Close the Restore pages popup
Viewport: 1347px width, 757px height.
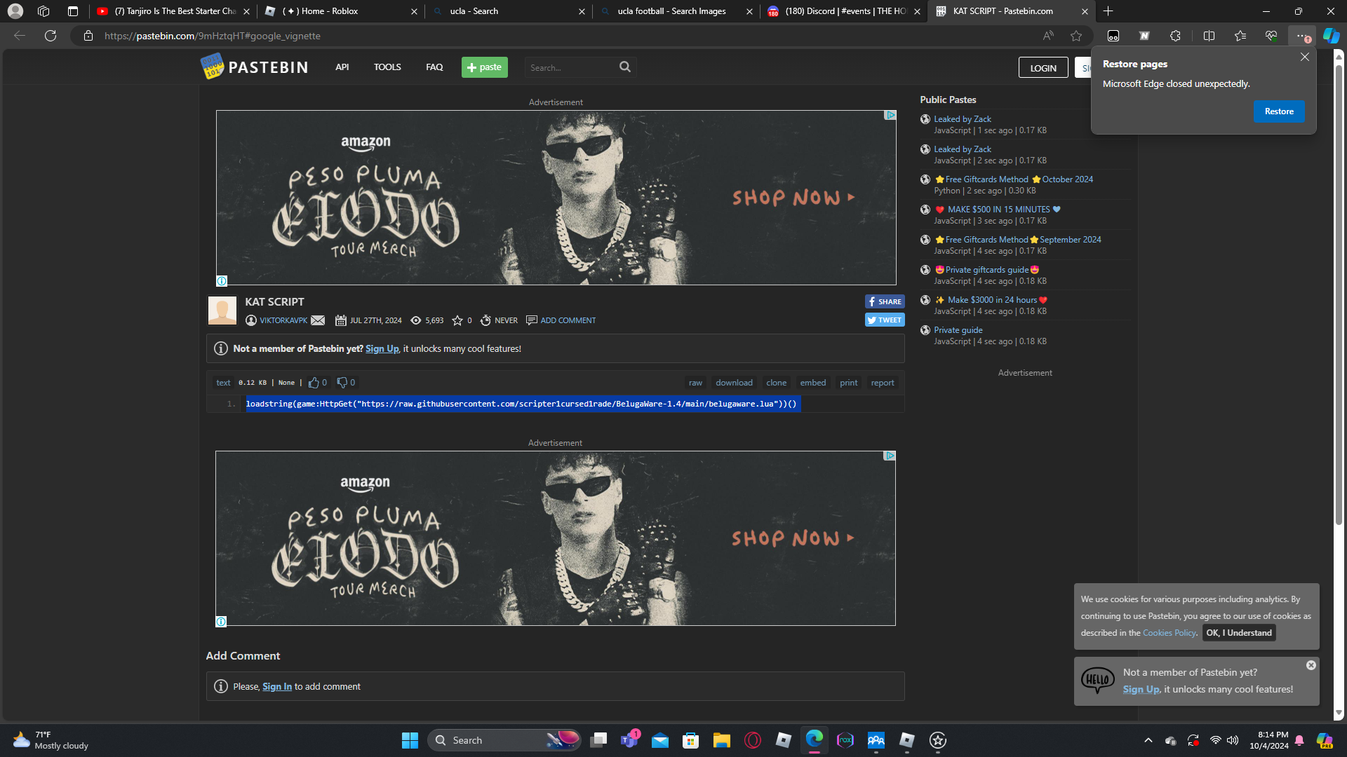[x=1305, y=57]
